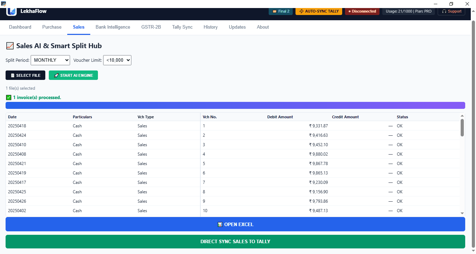Click the table scrollbar up arrow
The height and width of the screenshot is (254, 476).
(462, 116)
